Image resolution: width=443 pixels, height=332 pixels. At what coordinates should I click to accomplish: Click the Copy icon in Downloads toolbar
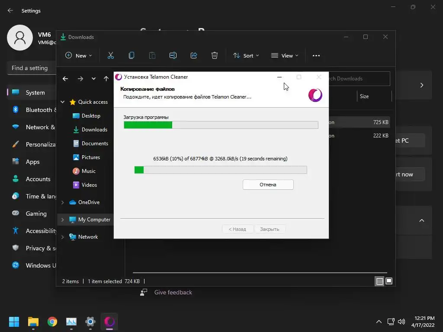(x=132, y=56)
